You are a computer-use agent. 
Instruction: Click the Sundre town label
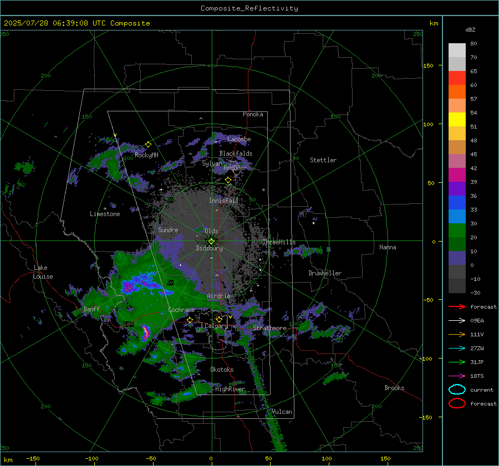tap(169, 229)
